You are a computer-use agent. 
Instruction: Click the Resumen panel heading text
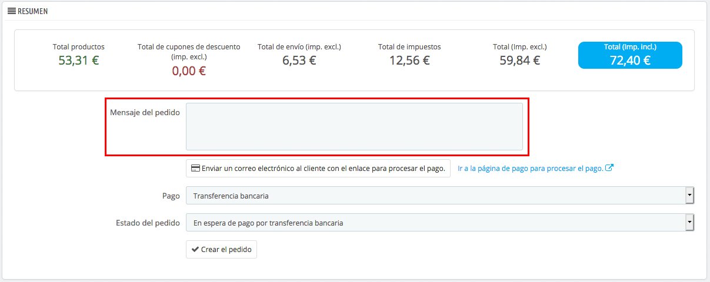[x=32, y=11]
